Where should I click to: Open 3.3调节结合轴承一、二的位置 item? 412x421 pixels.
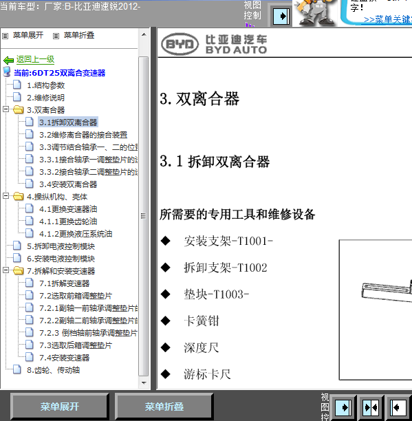[x=88, y=147]
